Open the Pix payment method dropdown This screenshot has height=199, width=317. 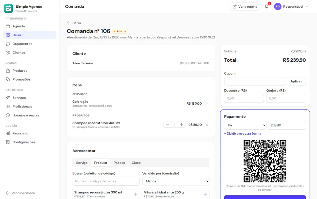[245, 125]
